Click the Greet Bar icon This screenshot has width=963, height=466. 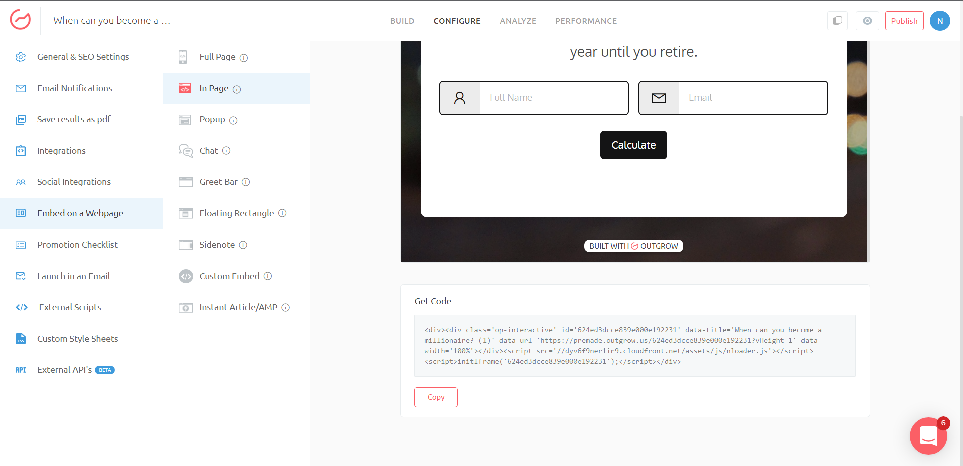186,182
